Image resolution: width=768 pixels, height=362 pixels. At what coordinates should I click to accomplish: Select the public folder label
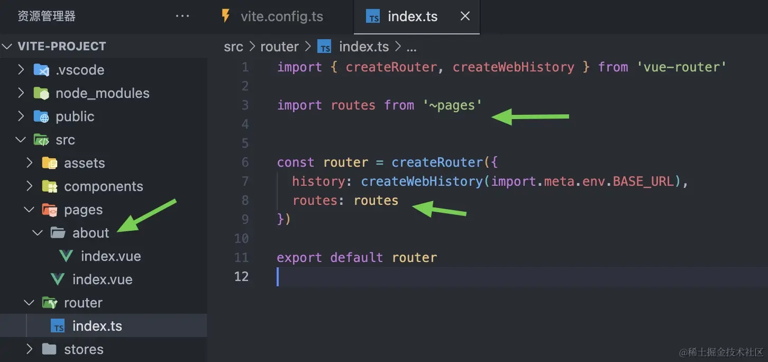(x=75, y=116)
